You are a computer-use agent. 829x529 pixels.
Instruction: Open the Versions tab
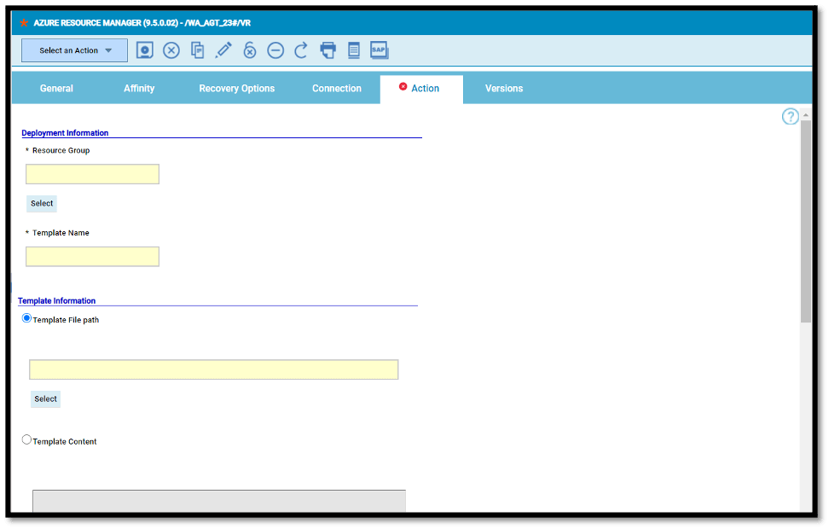point(504,88)
